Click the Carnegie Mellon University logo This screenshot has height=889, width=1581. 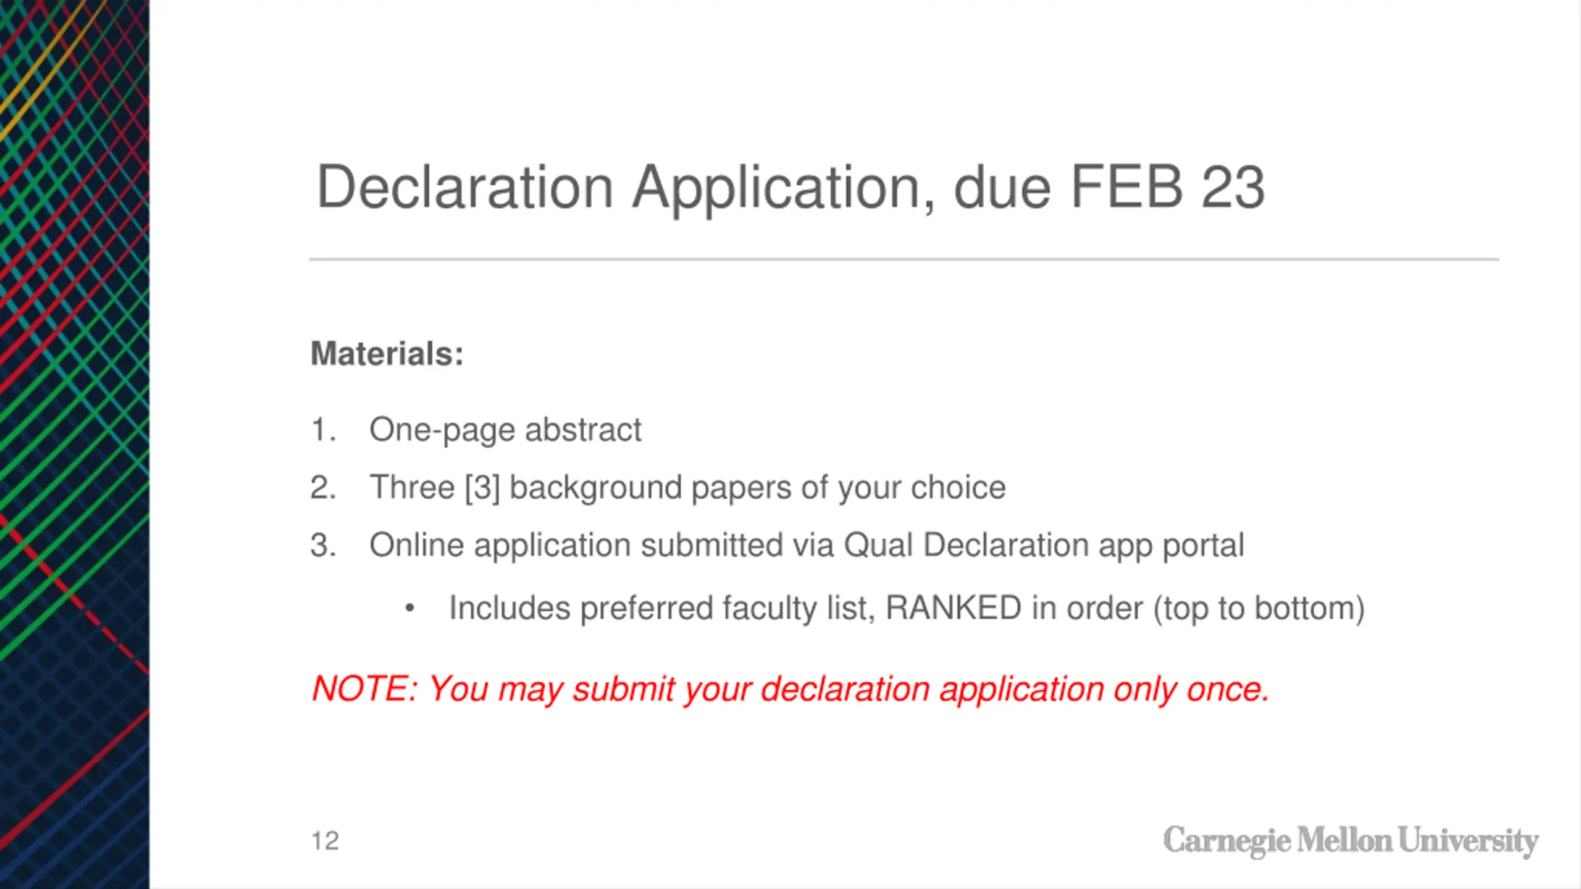[x=1351, y=841]
